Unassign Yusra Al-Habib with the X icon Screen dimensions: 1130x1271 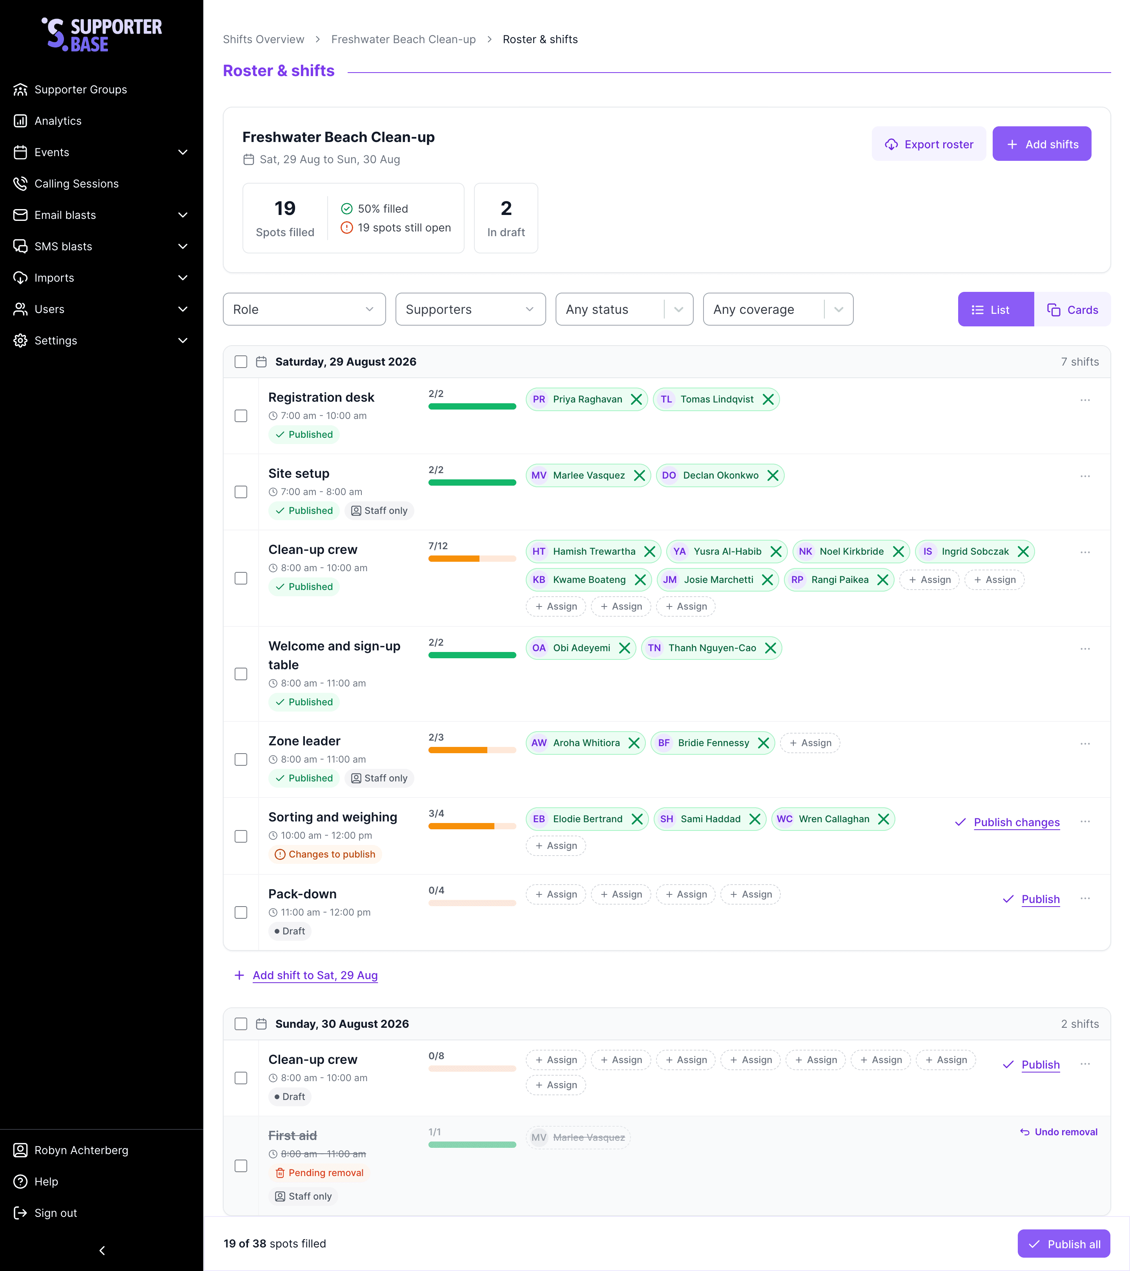coord(776,552)
